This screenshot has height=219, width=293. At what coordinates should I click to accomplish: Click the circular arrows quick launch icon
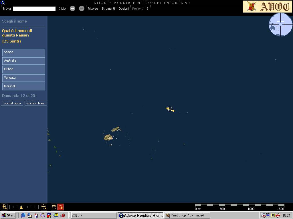pyautogui.click(x=43, y=215)
